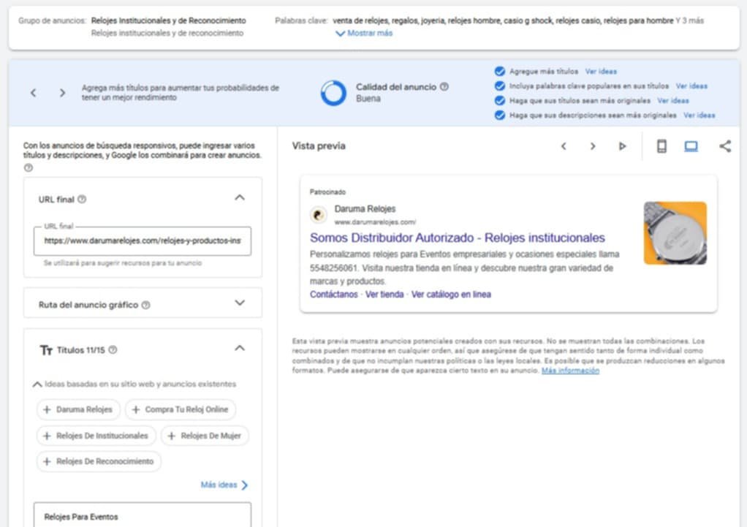
Task: Open help icon beside URL final heading
Action: 82,199
